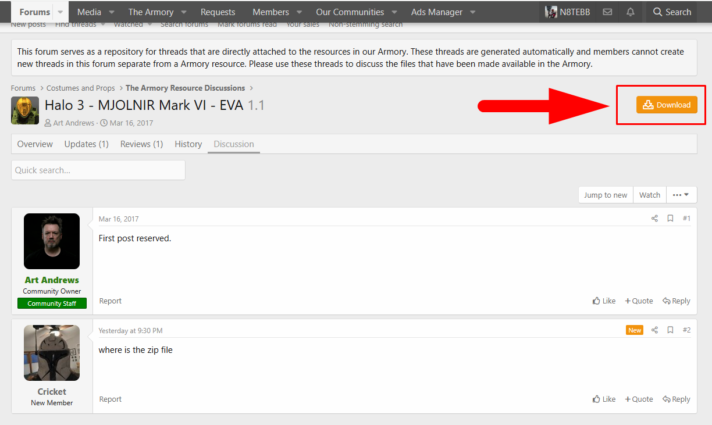The height and width of the screenshot is (425, 712).
Task: Open Art Andrews author link under title
Action: [73, 123]
